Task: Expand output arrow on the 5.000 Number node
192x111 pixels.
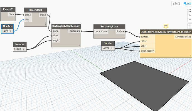Action: point(11,31)
